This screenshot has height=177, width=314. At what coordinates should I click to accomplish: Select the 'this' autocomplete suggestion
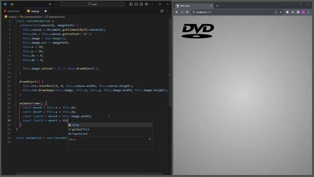[110, 125]
